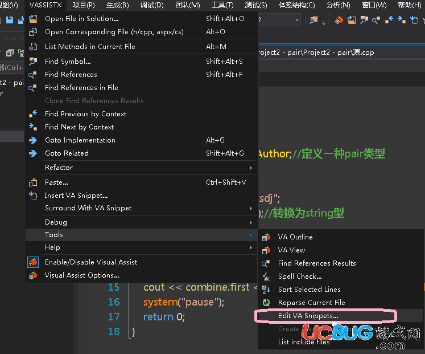
Task: Open the toolbar overflow options arrow
Action: coord(324,23)
